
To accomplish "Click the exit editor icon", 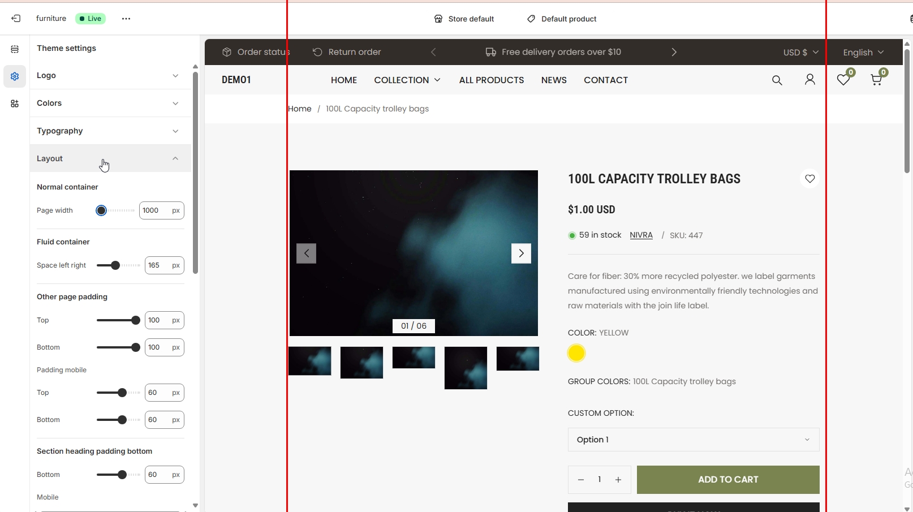I will (x=16, y=19).
